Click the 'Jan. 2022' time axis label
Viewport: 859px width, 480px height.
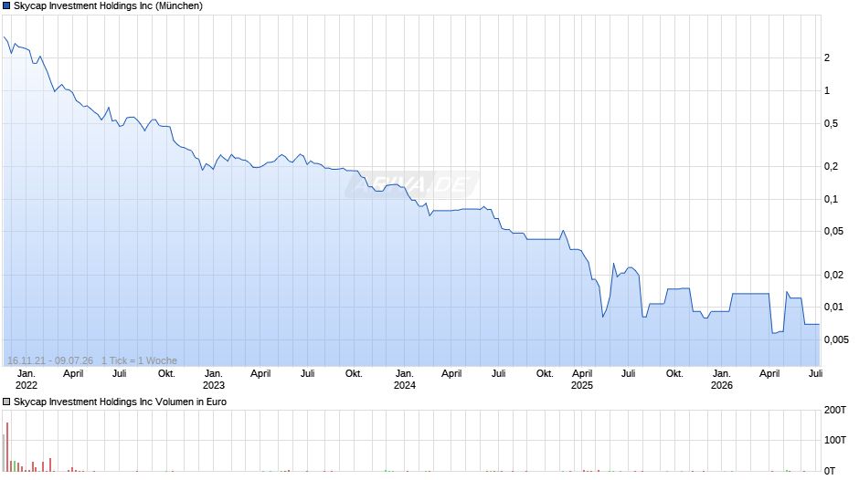coord(27,380)
